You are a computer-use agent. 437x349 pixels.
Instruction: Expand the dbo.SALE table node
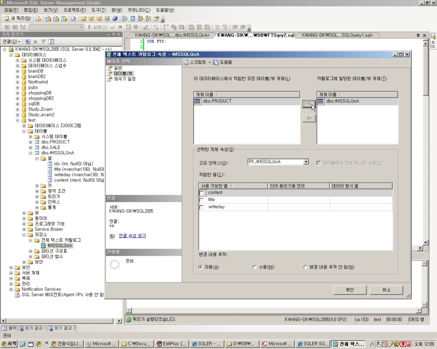click(x=31, y=148)
